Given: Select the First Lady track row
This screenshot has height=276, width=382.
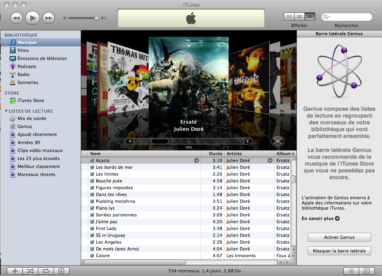Looking at the screenshot, I should [x=186, y=228].
